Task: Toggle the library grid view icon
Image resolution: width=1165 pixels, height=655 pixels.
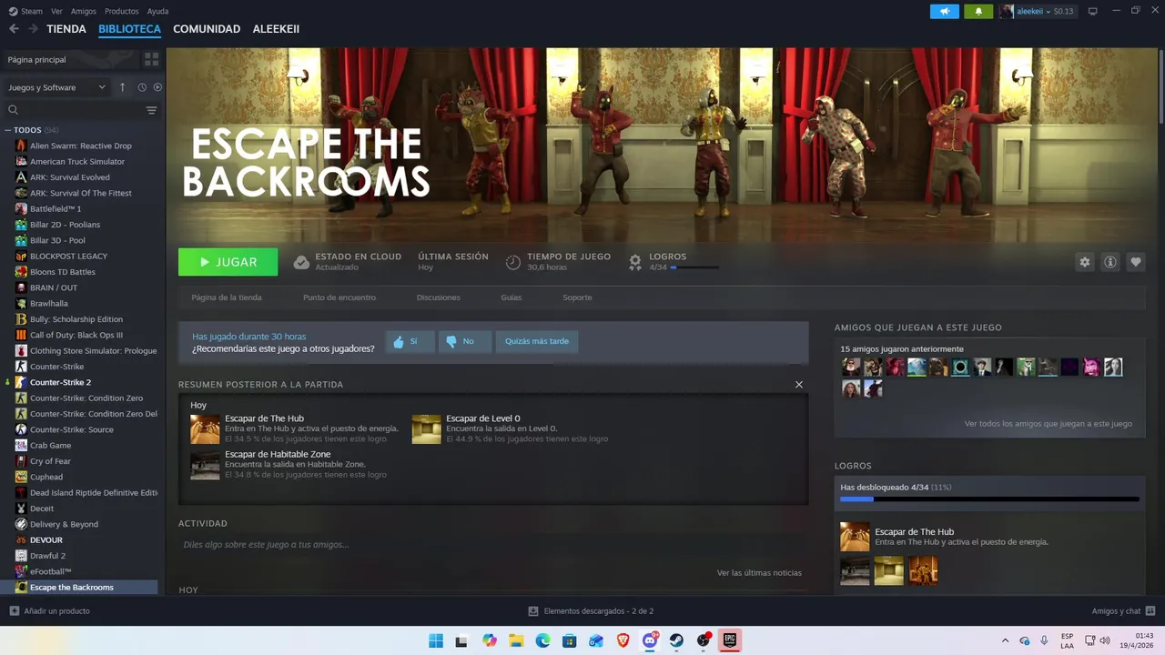Action: coord(151,59)
